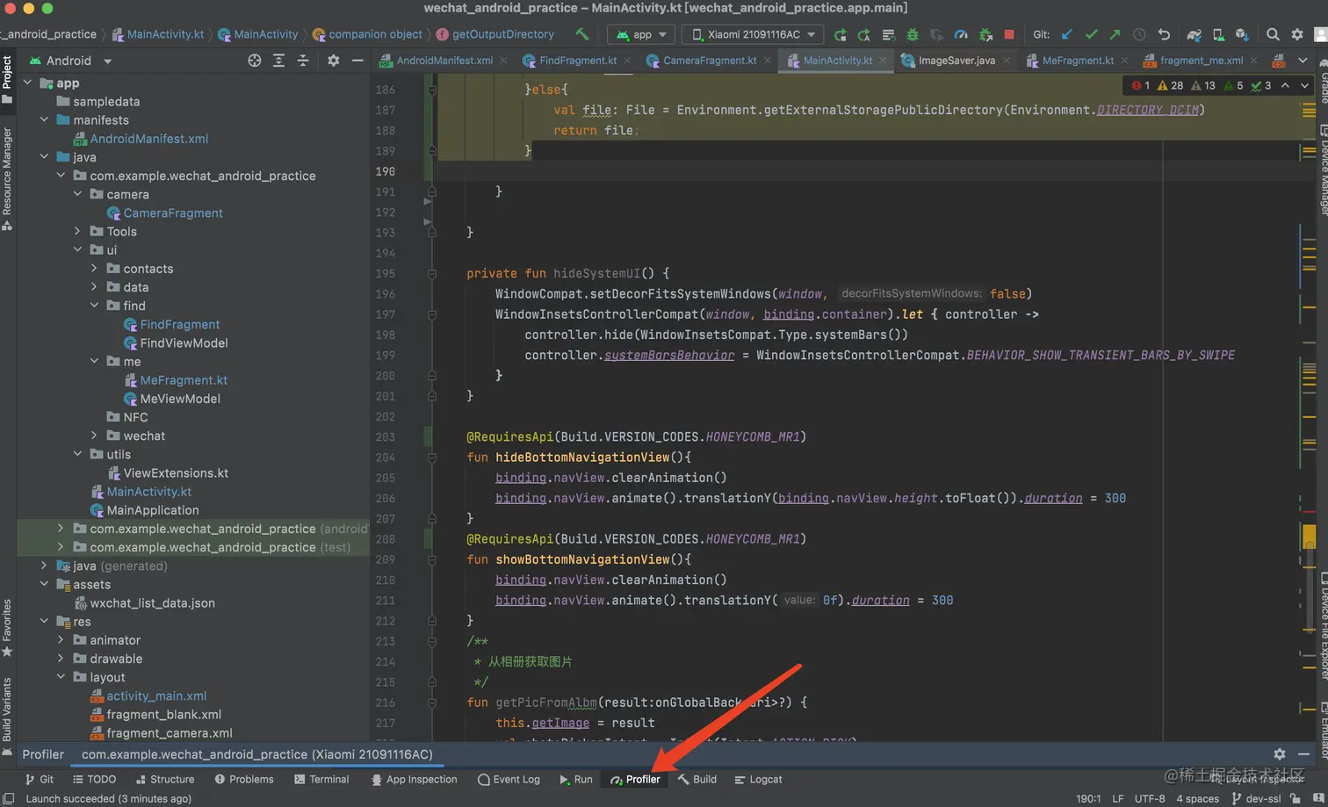
Task: Open the app run configuration dropdown
Action: pos(642,34)
